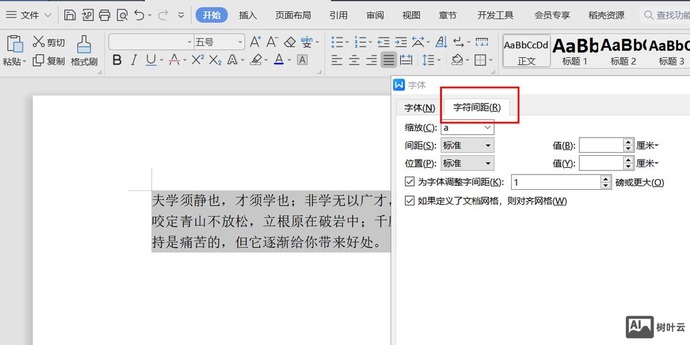Click the text highlight color icon
The height and width of the screenshot is (345, 690).
click(x=256, y=60)
